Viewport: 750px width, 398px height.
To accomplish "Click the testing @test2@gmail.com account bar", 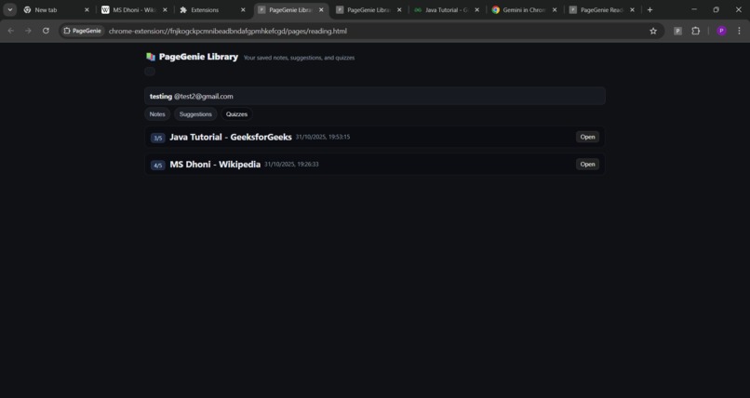I will point(374,96).
